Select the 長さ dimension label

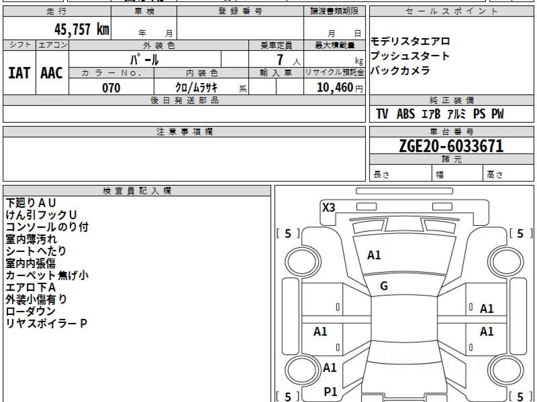[381, 175]
